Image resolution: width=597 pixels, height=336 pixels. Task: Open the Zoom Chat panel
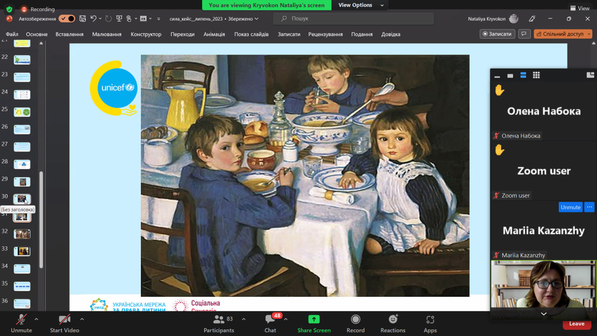pos(271,324)
